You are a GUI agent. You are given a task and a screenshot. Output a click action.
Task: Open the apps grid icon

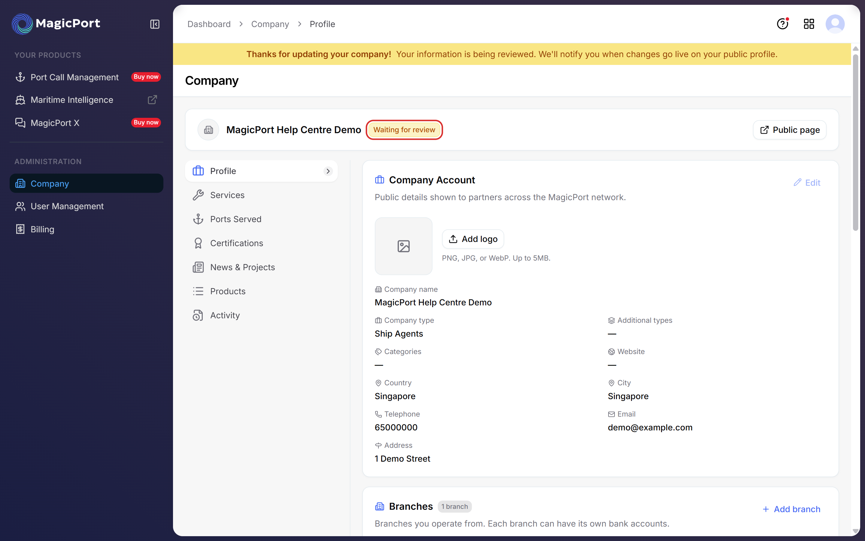[x=809, y=24]
